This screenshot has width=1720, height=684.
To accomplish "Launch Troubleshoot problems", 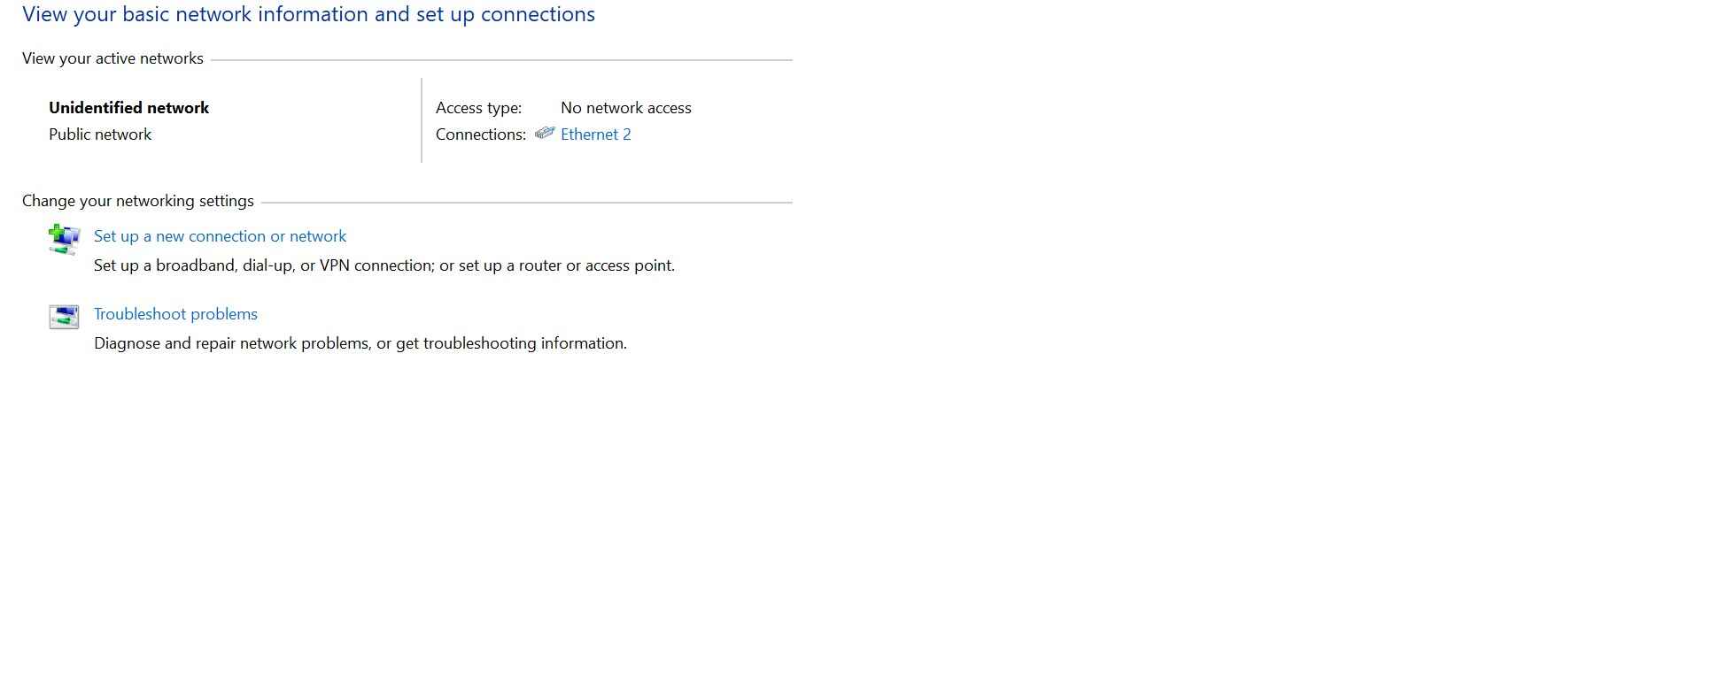I will pos(175,314).
